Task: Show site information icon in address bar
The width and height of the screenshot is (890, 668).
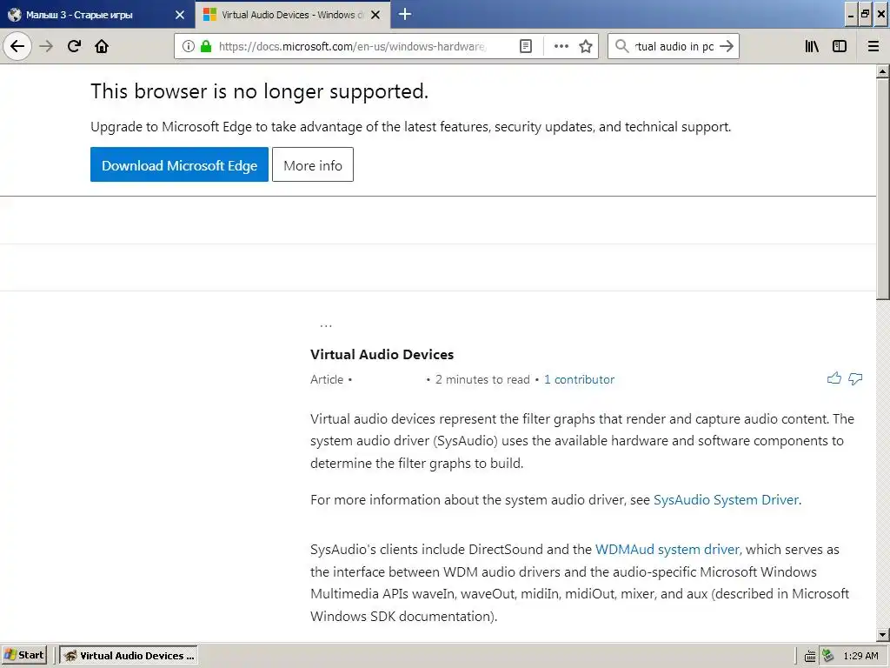Action: 189,46
